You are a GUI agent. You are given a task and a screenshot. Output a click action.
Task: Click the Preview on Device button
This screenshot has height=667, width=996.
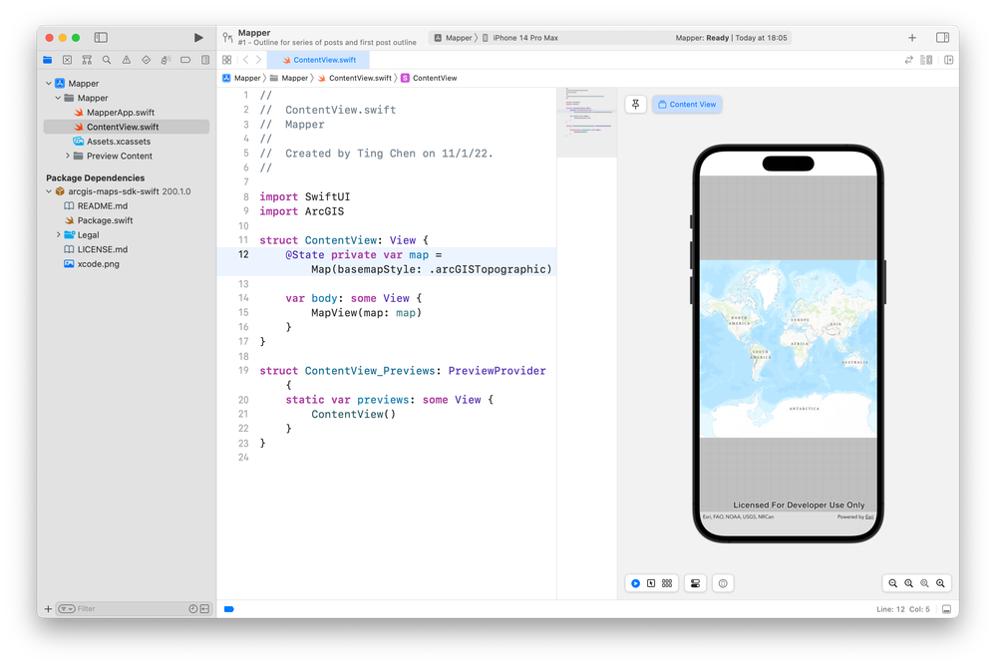coord(723,583)
